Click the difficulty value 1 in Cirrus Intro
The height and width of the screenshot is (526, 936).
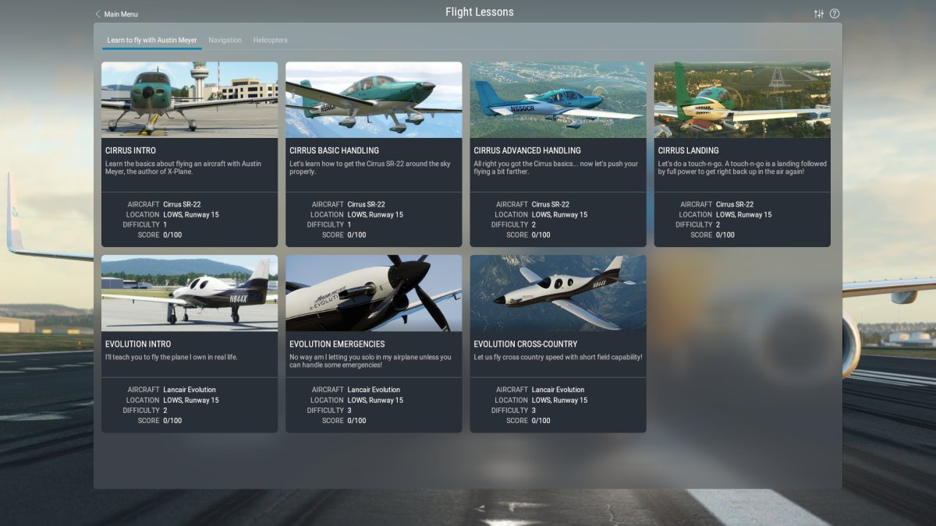point(165,224)
